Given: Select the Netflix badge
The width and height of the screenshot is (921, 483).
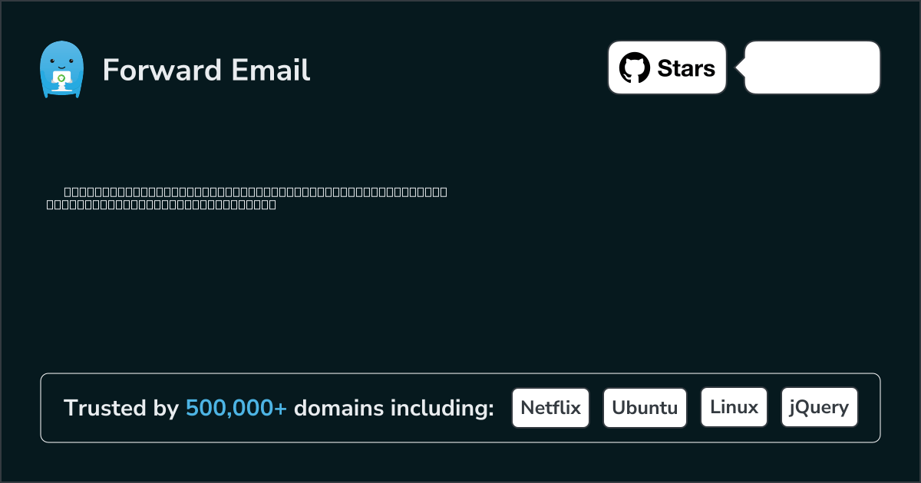Looking at the screenshot, I should click(x=550, y=407).
